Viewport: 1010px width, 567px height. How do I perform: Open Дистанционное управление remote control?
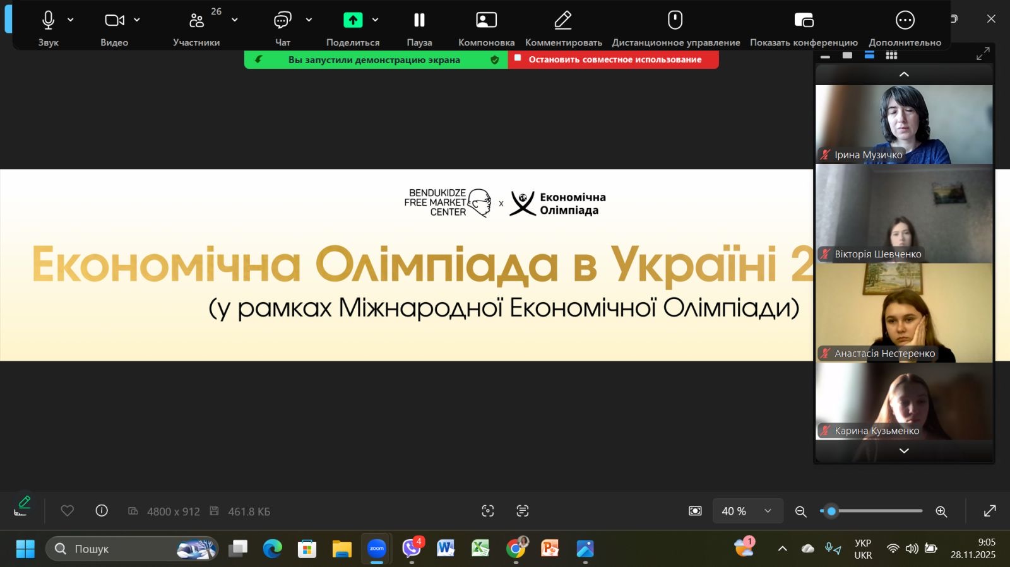(675, 21)
